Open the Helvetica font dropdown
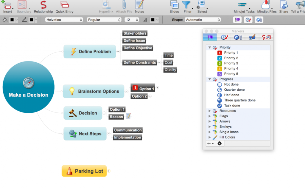The image size is (305, 188). click(x=64, y=19)
